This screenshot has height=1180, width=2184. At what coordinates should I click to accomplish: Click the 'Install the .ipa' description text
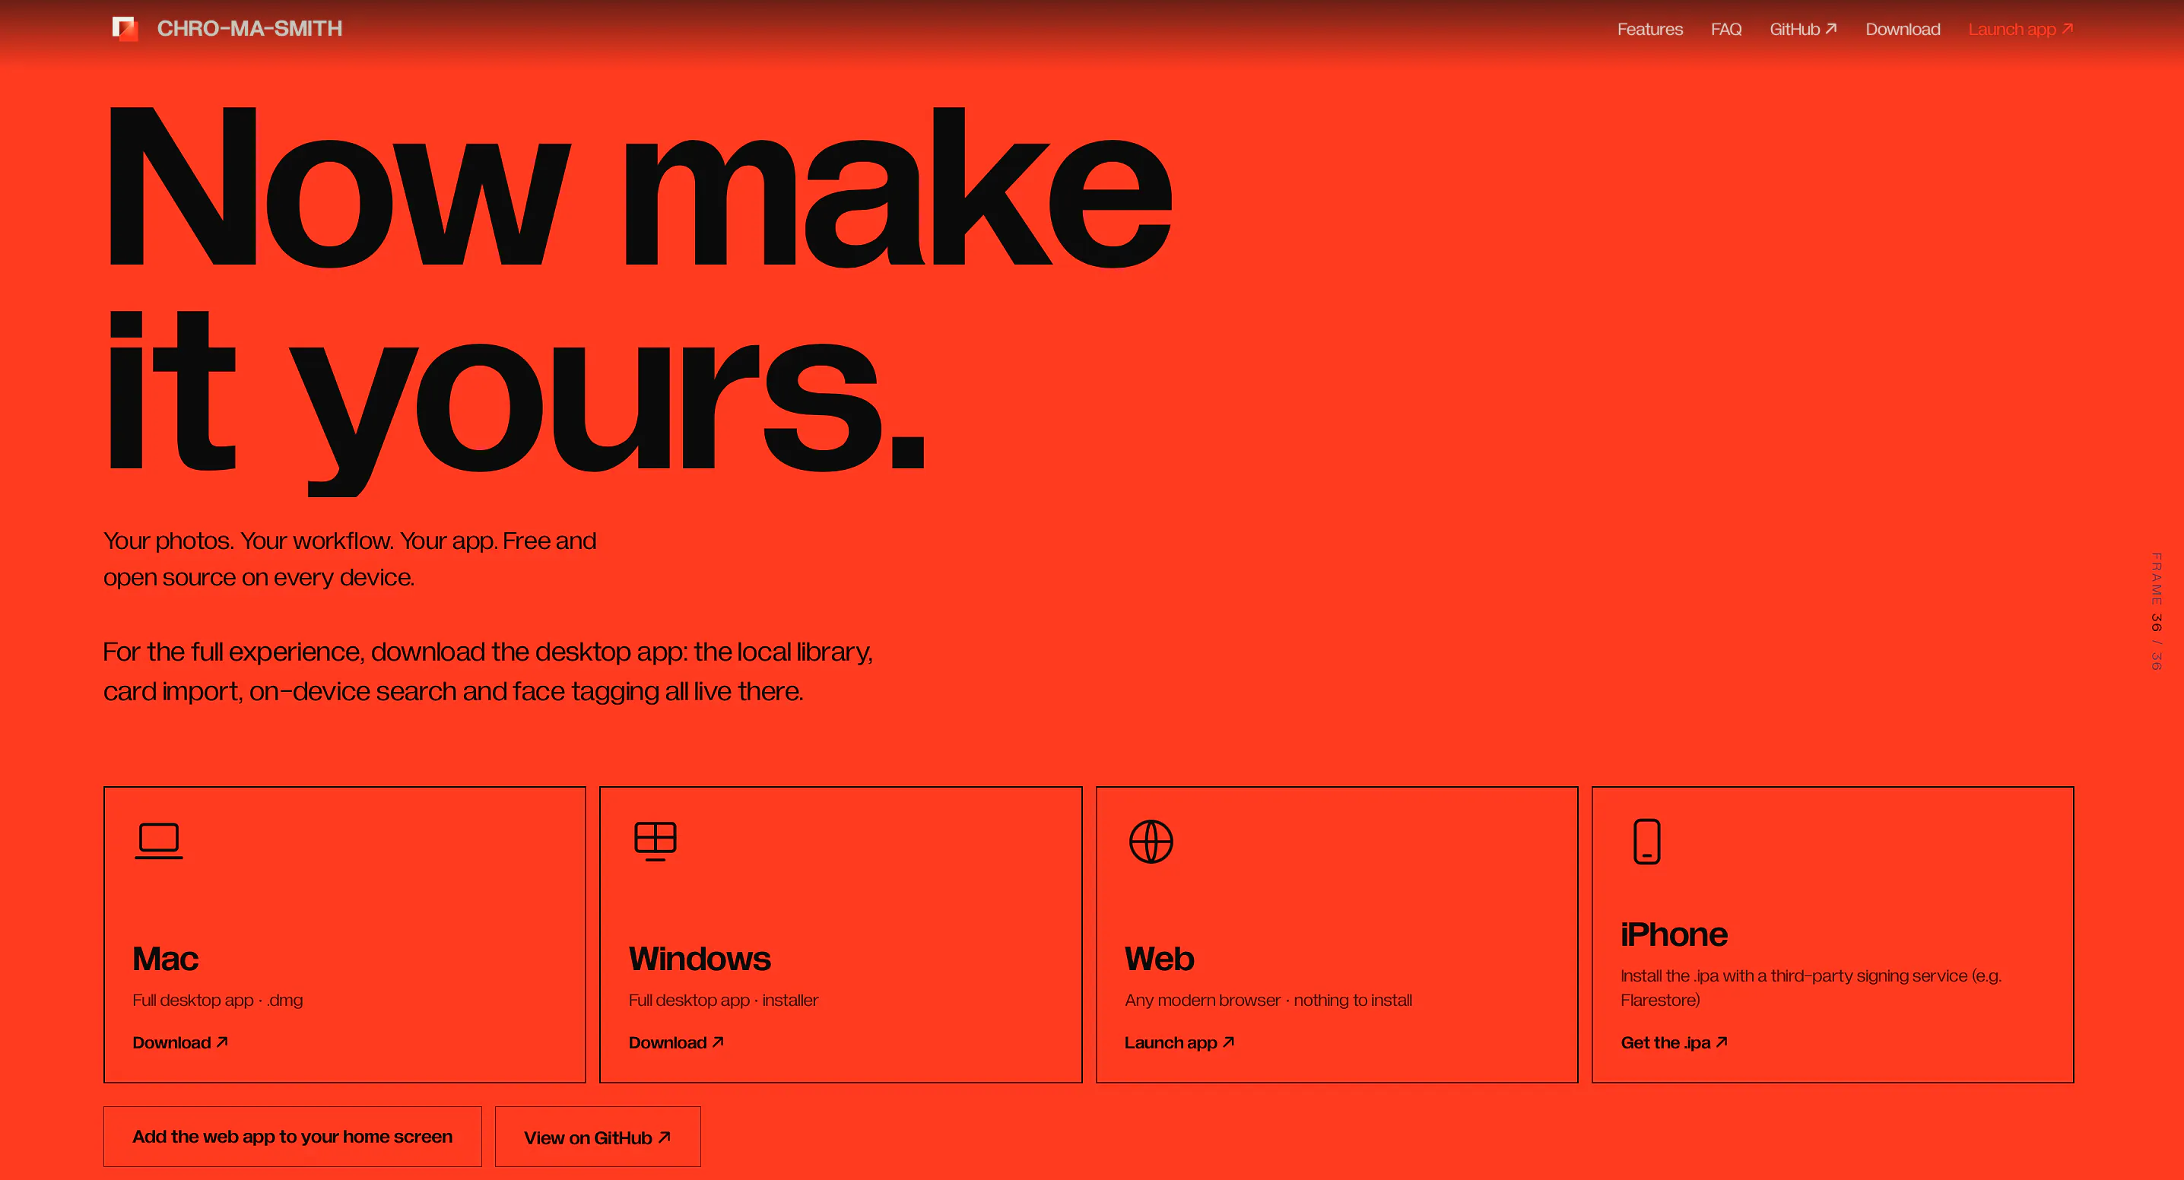point(1810,988)
